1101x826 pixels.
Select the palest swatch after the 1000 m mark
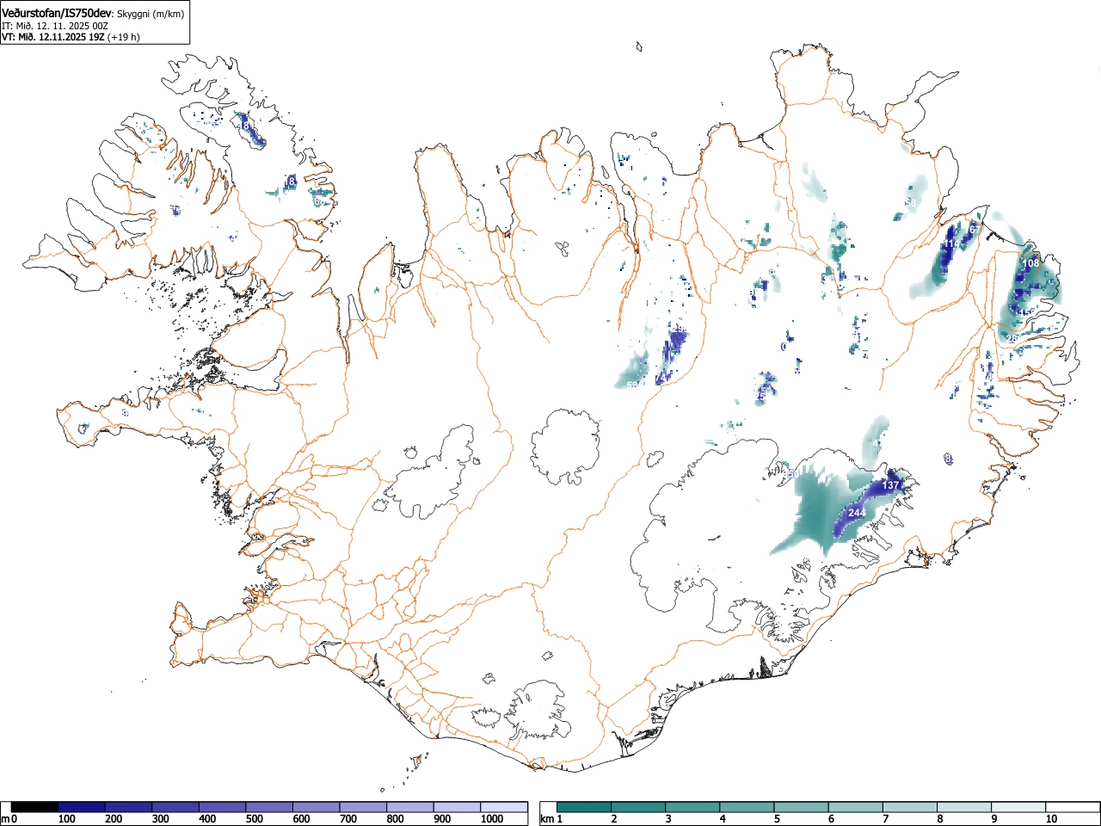point(504,807)
